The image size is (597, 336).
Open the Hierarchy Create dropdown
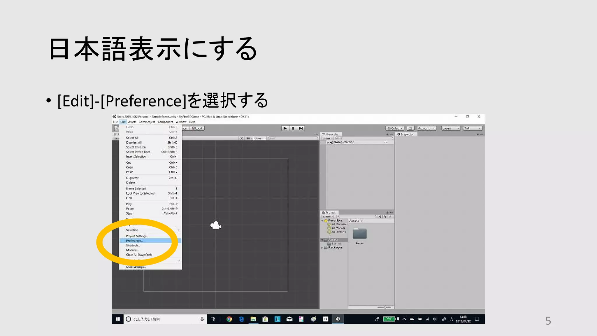pos(328,139)
